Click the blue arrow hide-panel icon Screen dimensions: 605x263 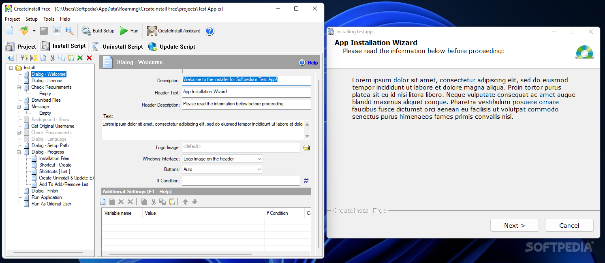pos(11,58)
